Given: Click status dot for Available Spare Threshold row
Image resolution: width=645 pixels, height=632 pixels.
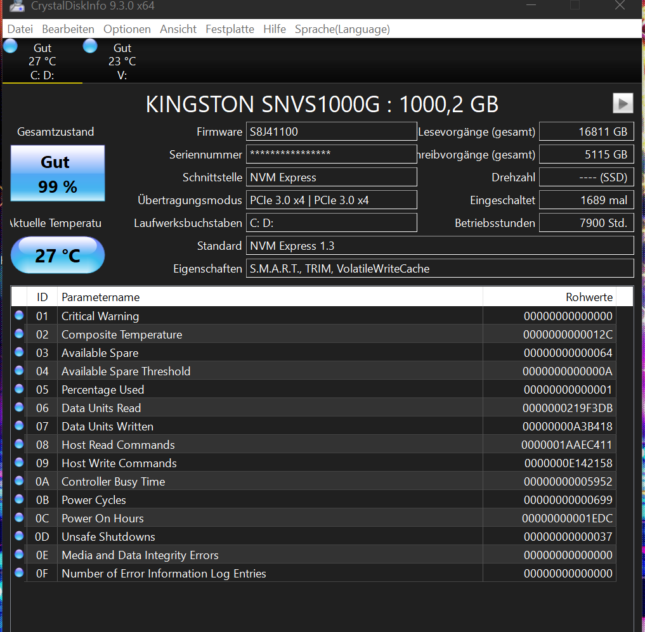Looking at the screenshot, I should pos(19,370).
